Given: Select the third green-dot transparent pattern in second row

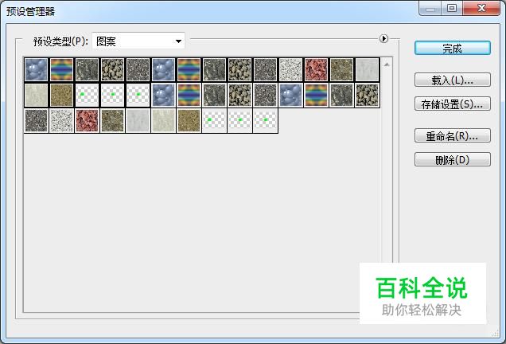Looking at the screenshot, I should (x=138, y=96).
